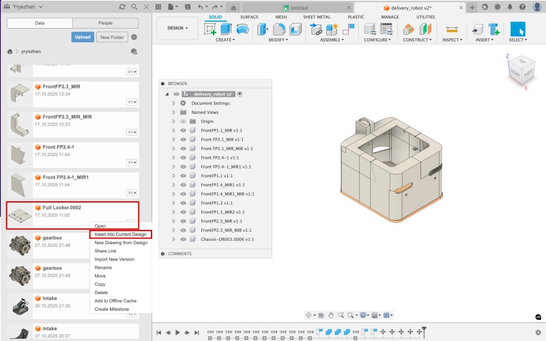Open the yryszhan breadcrumb link
546x341 pixels.
[31, 52]
